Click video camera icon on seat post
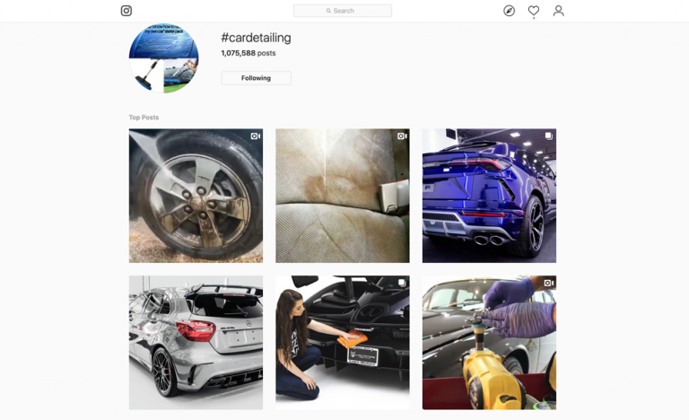689x420 pixels. (402, 136)
